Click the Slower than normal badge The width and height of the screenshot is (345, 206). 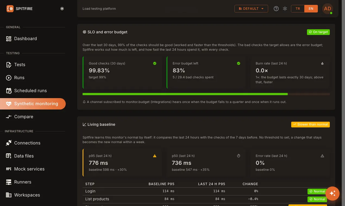click(x=310, y=124)
